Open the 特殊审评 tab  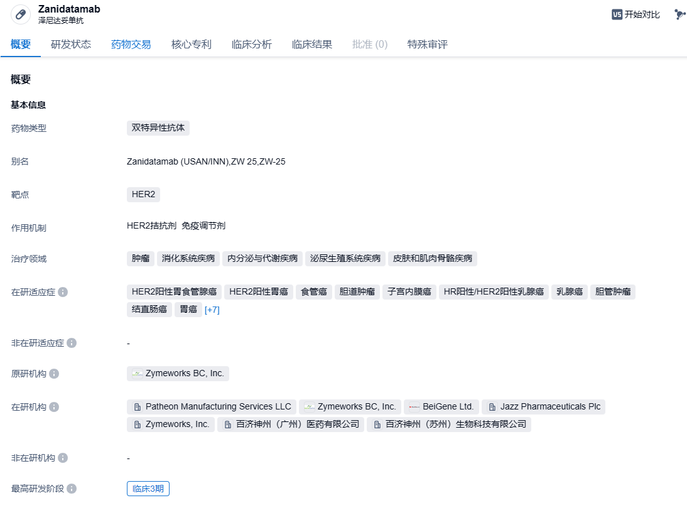click(x=428, y=45)
